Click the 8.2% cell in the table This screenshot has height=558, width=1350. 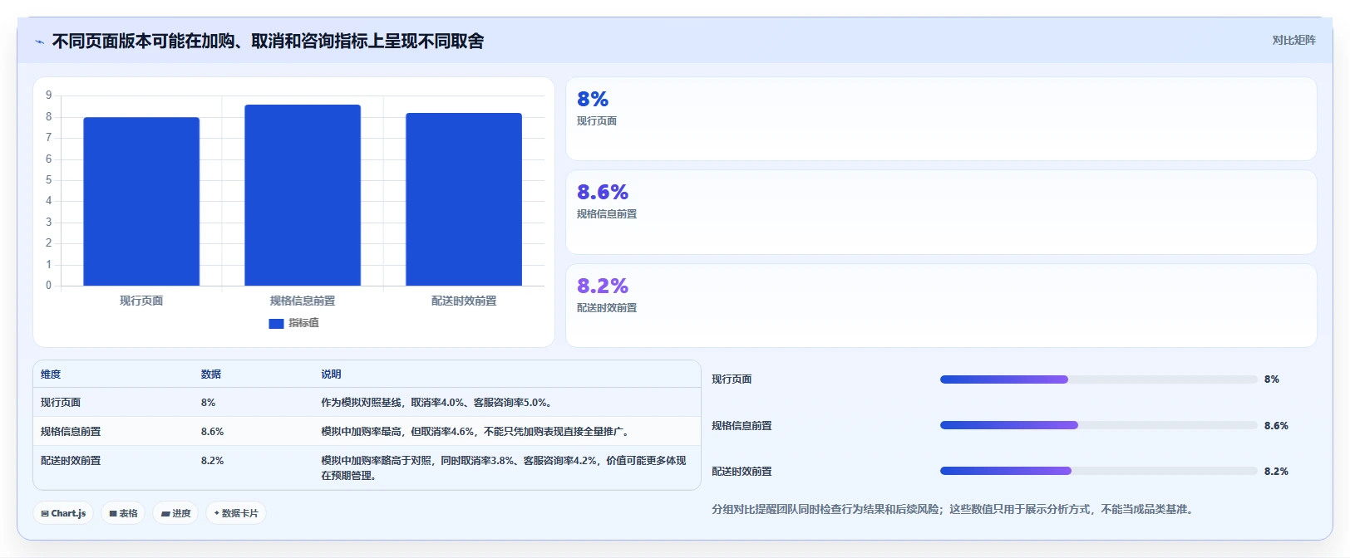[x=212, y=461]
